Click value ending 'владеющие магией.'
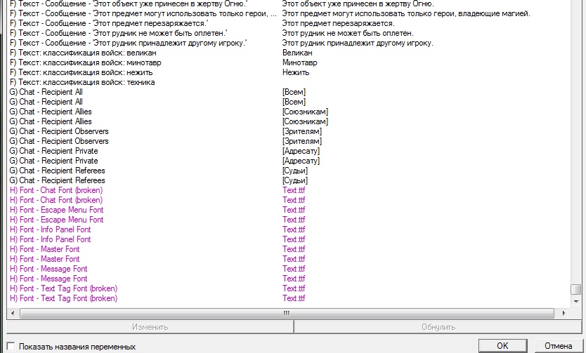 (406, 13)
